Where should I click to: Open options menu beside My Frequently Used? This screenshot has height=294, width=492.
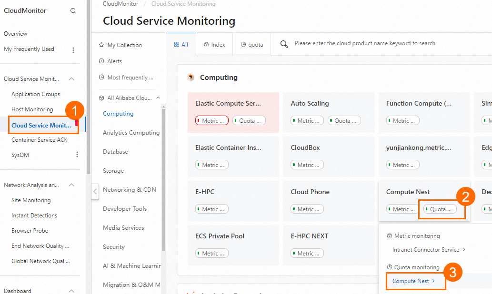(73, 50)
